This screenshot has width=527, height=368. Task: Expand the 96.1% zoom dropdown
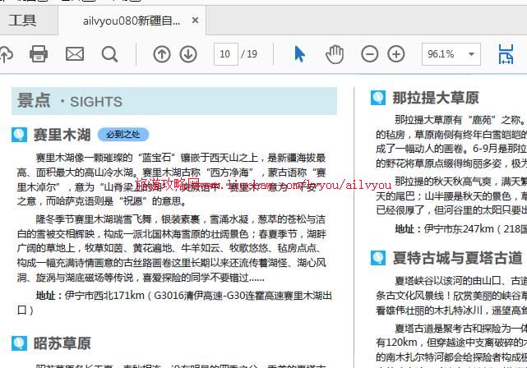(448, 54)
